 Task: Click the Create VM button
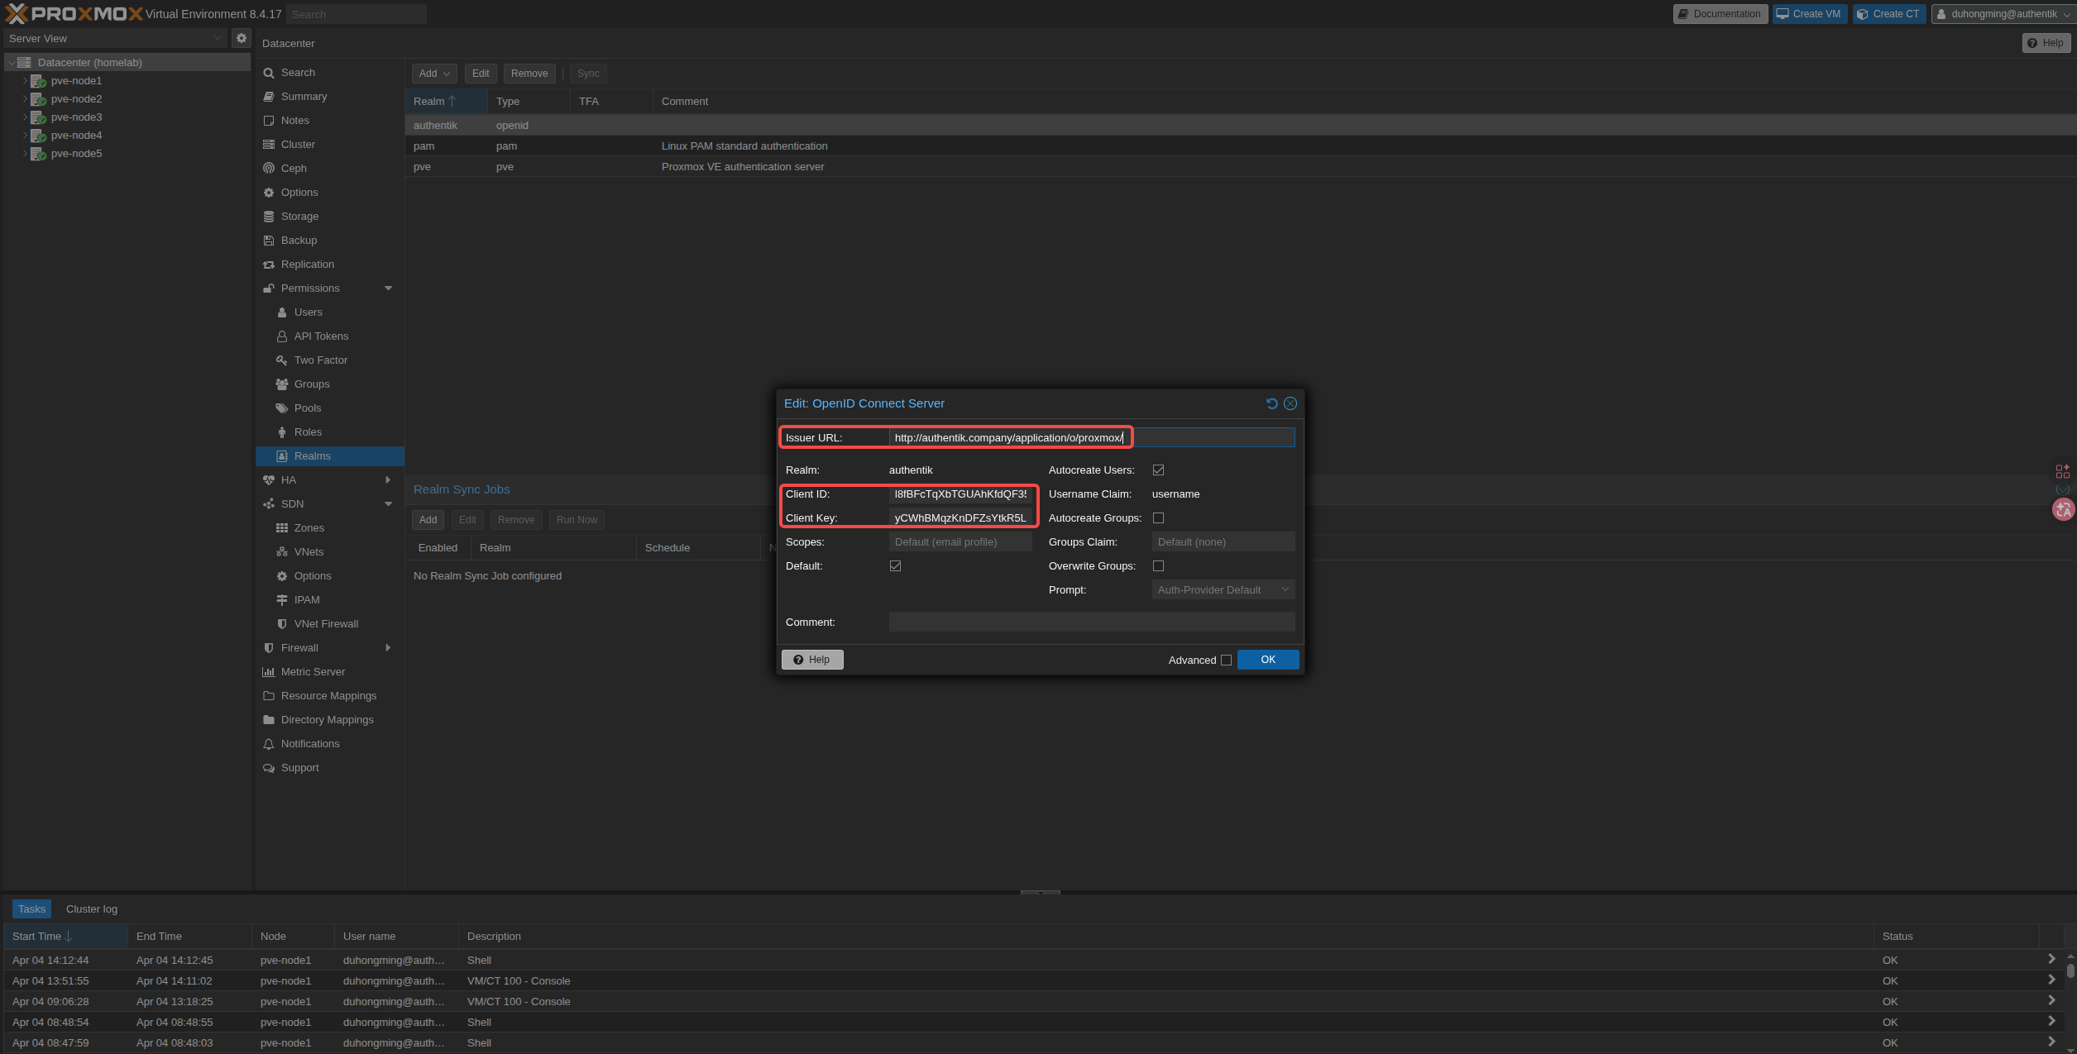tap(1809, 14)
